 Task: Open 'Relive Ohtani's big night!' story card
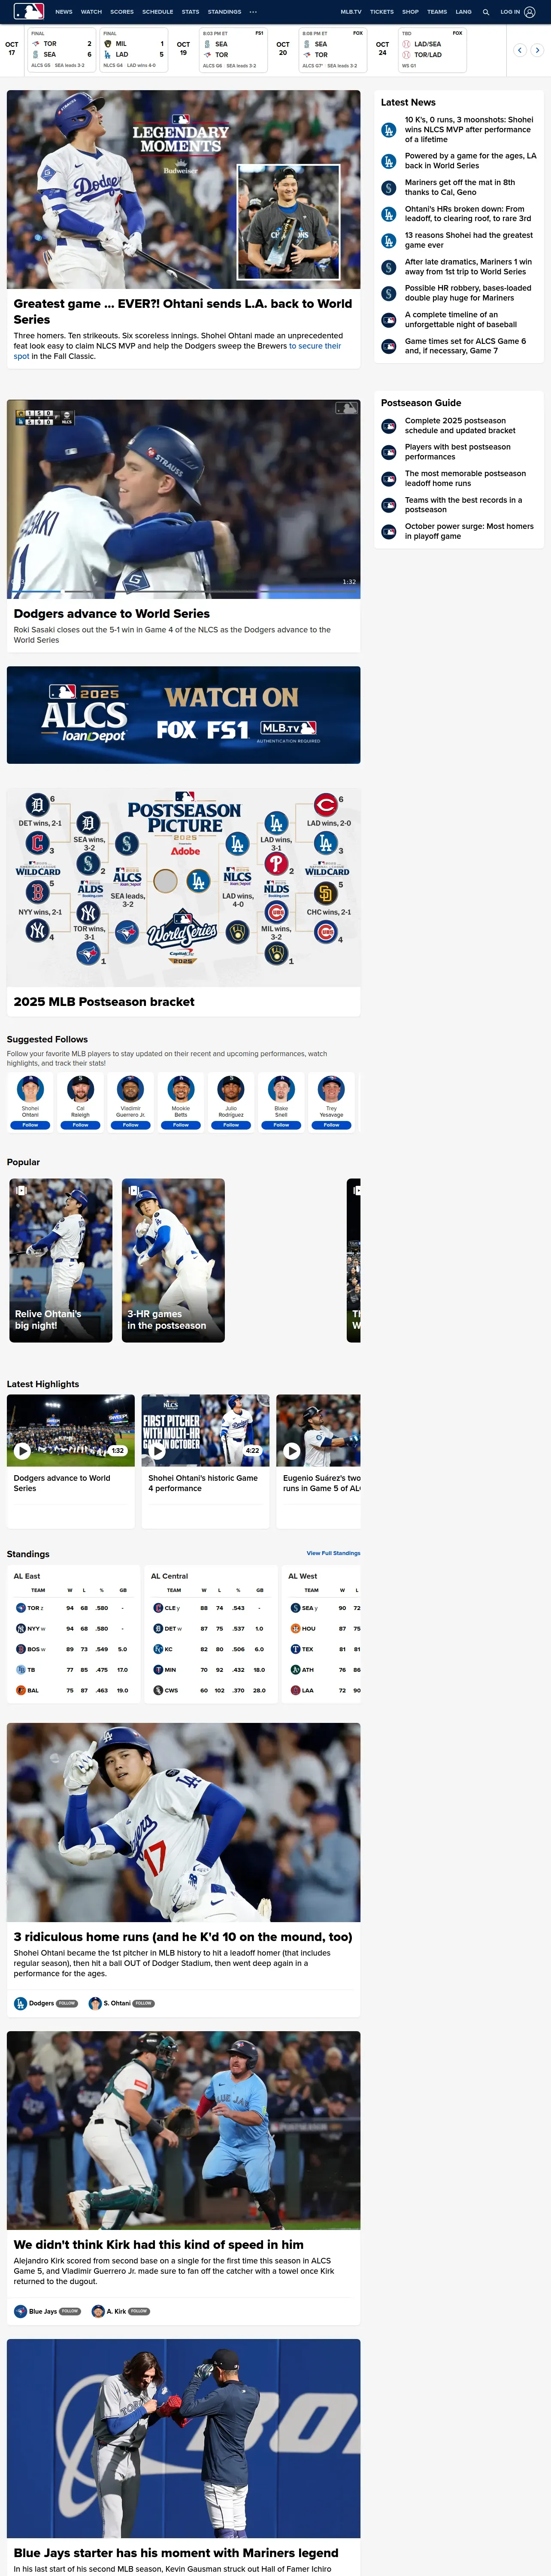pos(61,1260)
